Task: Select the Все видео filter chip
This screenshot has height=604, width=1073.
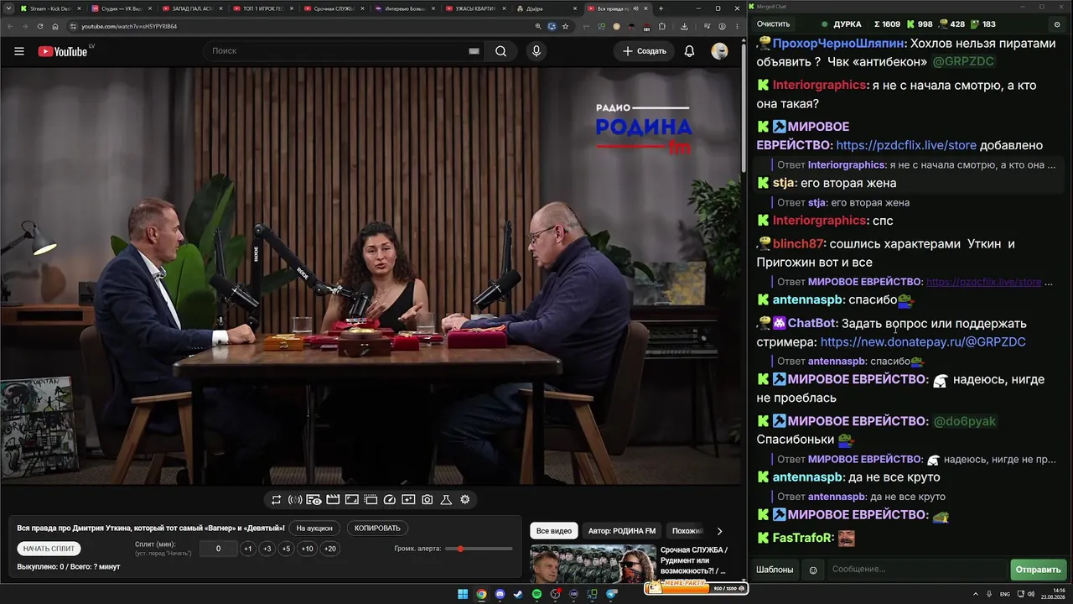Action: click(554, 531)
